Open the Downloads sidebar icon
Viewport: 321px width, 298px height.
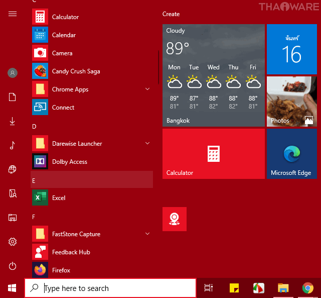point(12,121)
